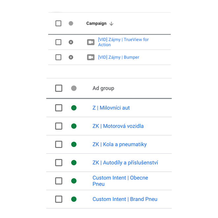Tick the select-all checkbox in Campaign header

(x=58, y=23)
